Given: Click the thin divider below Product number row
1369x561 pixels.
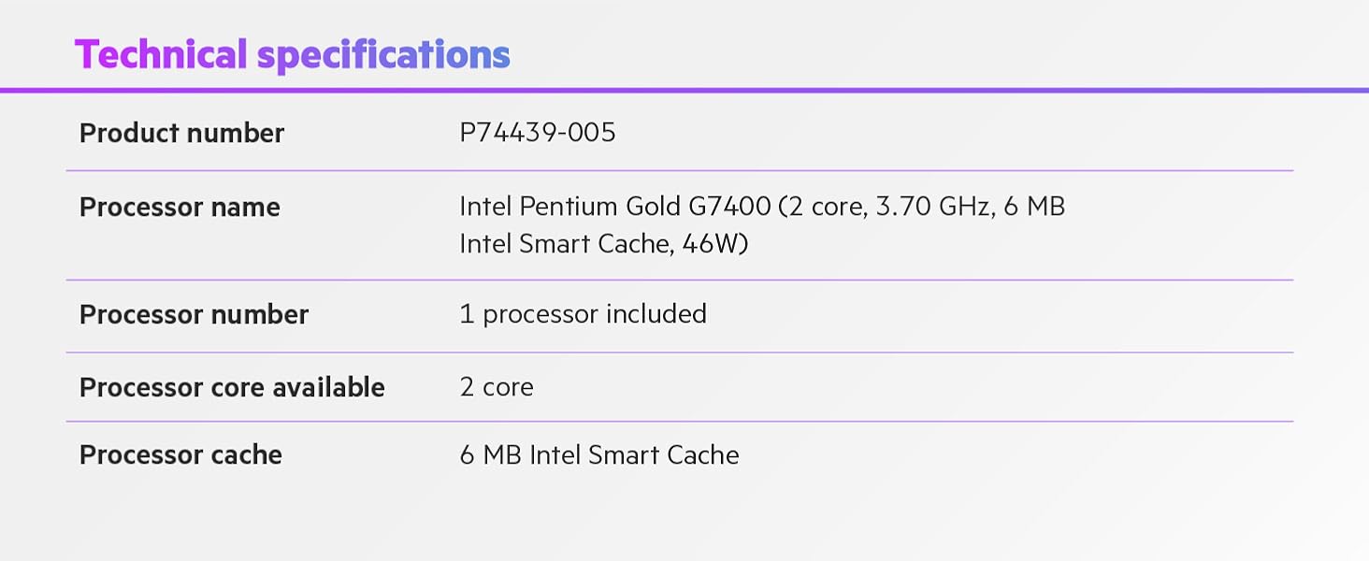Looking at the screenshot, I should (680, 170).
